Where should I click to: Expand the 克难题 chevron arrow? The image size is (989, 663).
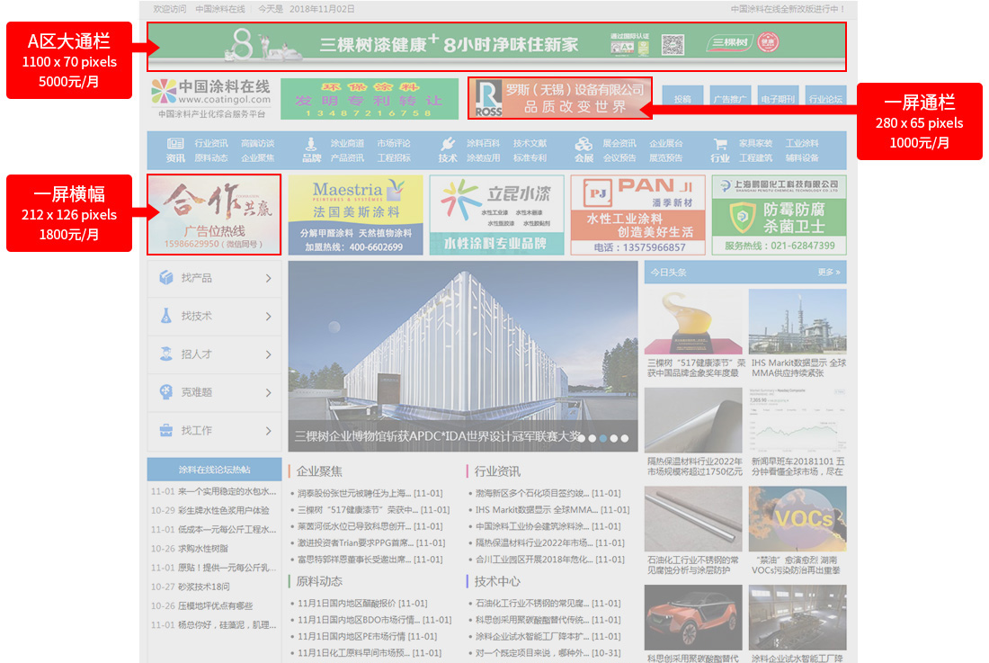(x=269, y=393)
